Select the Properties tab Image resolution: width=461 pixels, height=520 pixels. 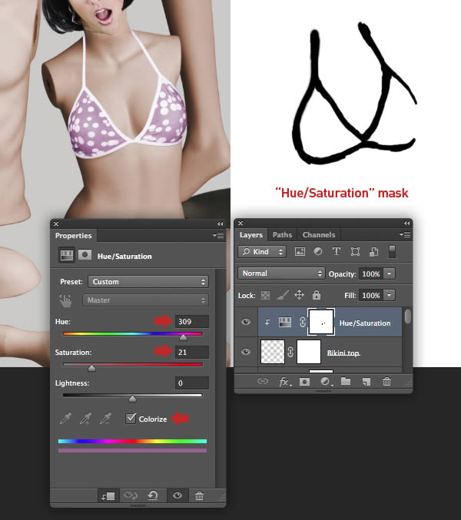[x=73, y=236]
